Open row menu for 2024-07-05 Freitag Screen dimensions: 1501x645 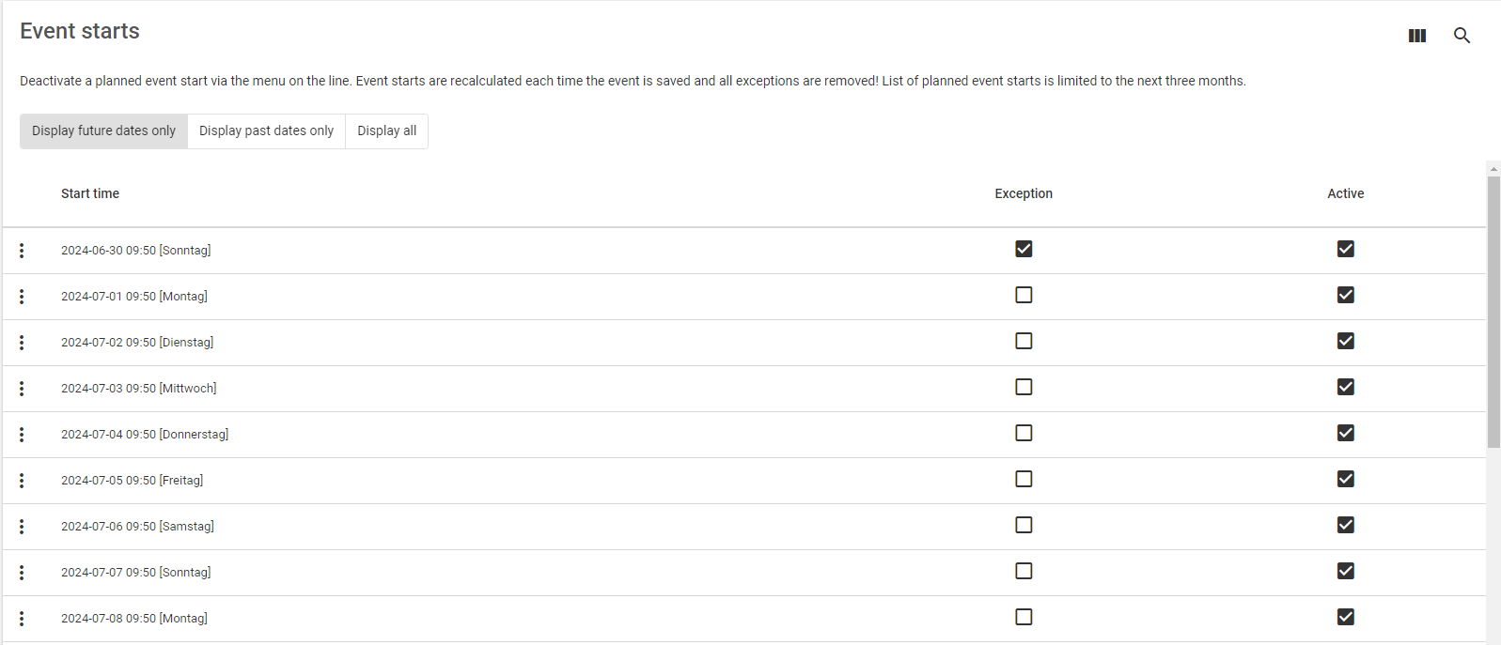click(x=22, y=481)
